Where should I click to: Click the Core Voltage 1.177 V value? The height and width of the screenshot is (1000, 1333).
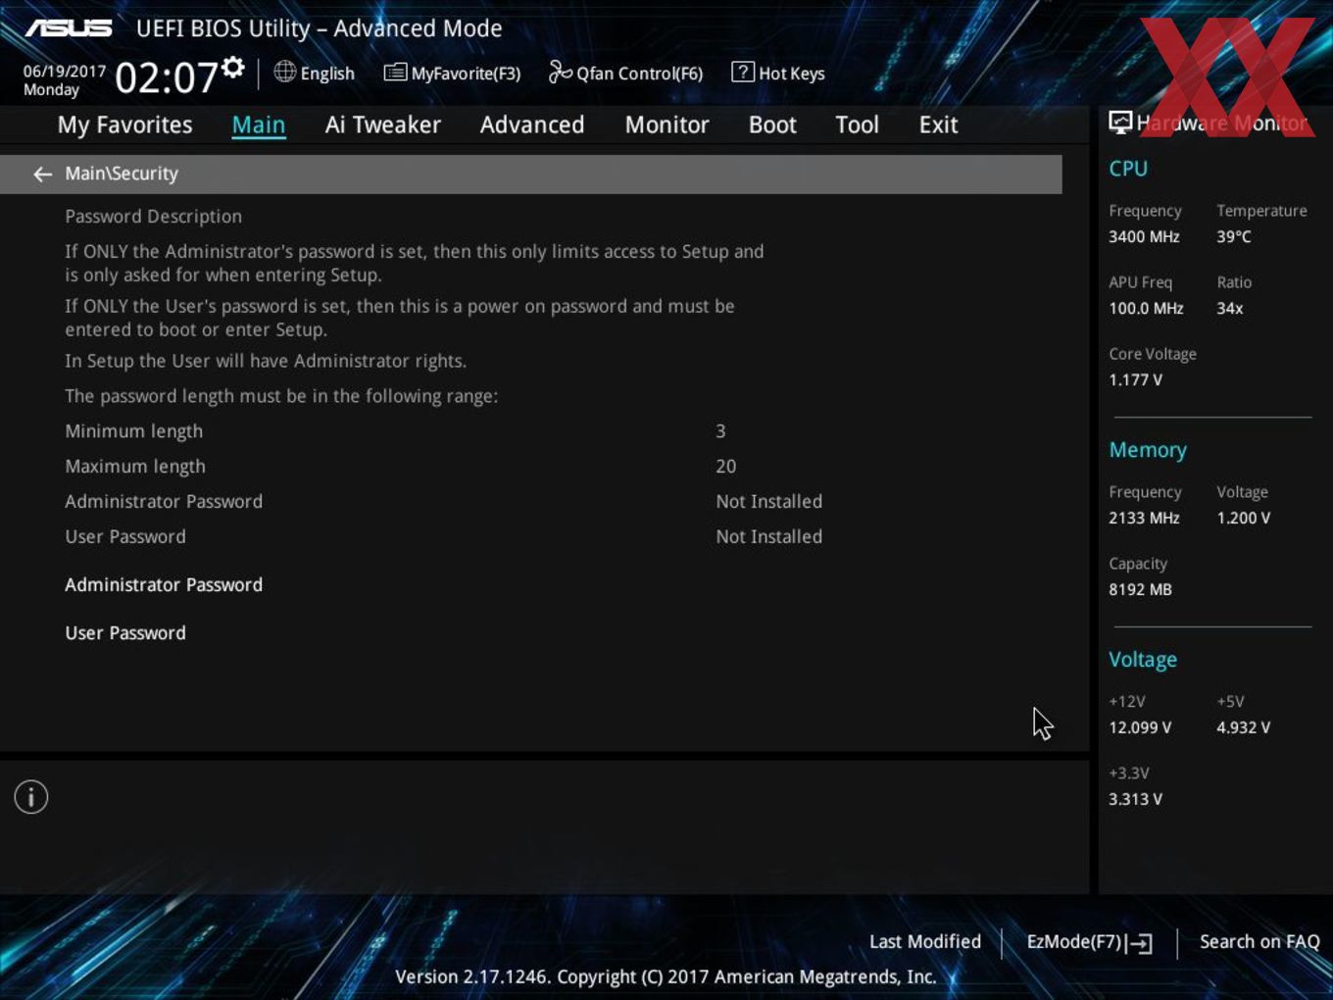pos(1135,379)
